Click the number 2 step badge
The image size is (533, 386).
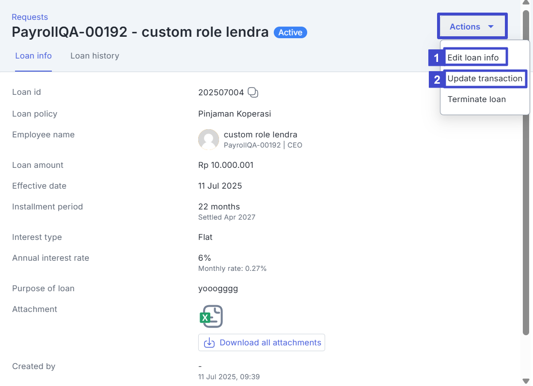coord(437,79)
